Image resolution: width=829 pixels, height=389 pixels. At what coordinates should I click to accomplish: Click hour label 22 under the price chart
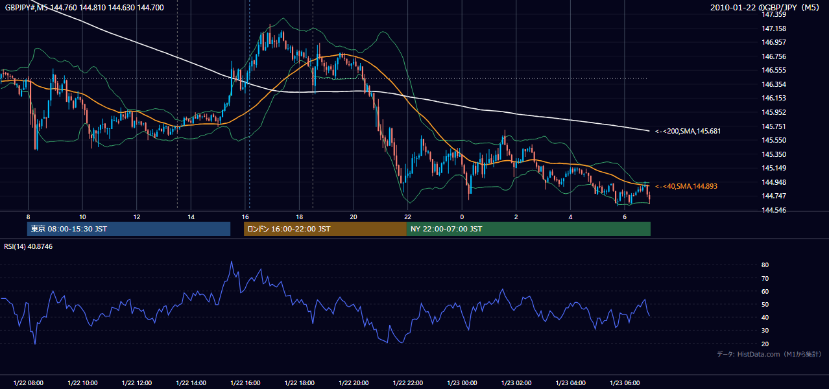coord(407,217)
